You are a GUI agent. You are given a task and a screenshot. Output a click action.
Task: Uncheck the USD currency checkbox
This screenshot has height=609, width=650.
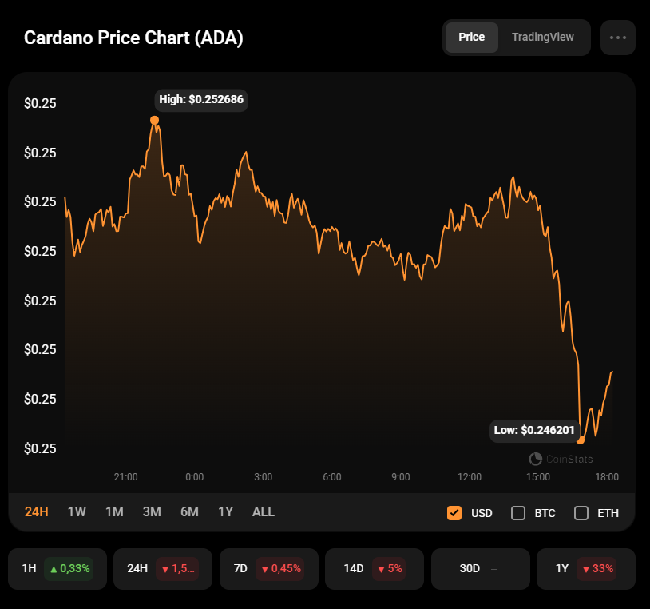tap(454, 513)
